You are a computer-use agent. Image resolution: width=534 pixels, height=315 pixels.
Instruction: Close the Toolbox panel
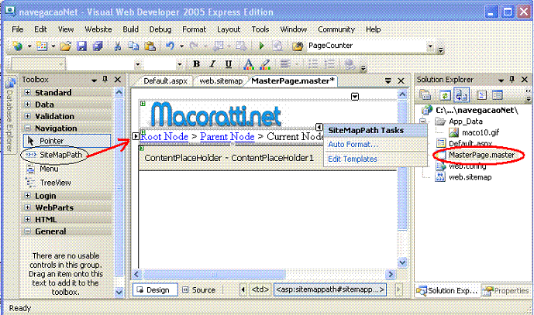(x=118, y=80)
